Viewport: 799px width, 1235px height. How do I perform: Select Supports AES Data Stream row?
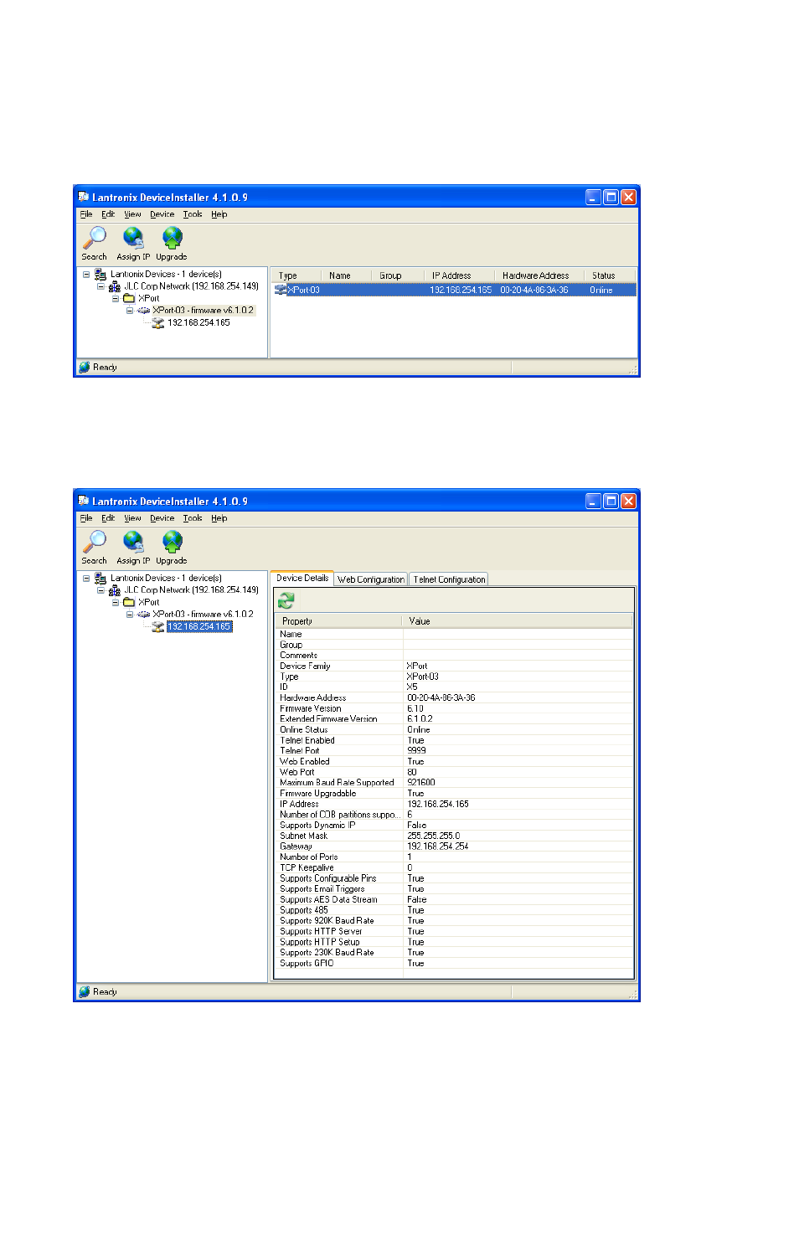pos(453,899)
